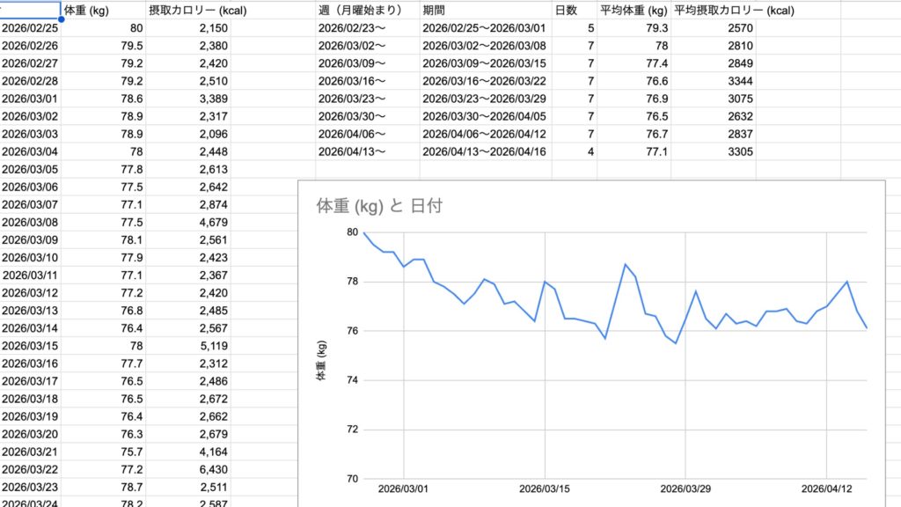
Task: Click period cell 2026/03/30〜2026/04/05
Action: [486, 117]
